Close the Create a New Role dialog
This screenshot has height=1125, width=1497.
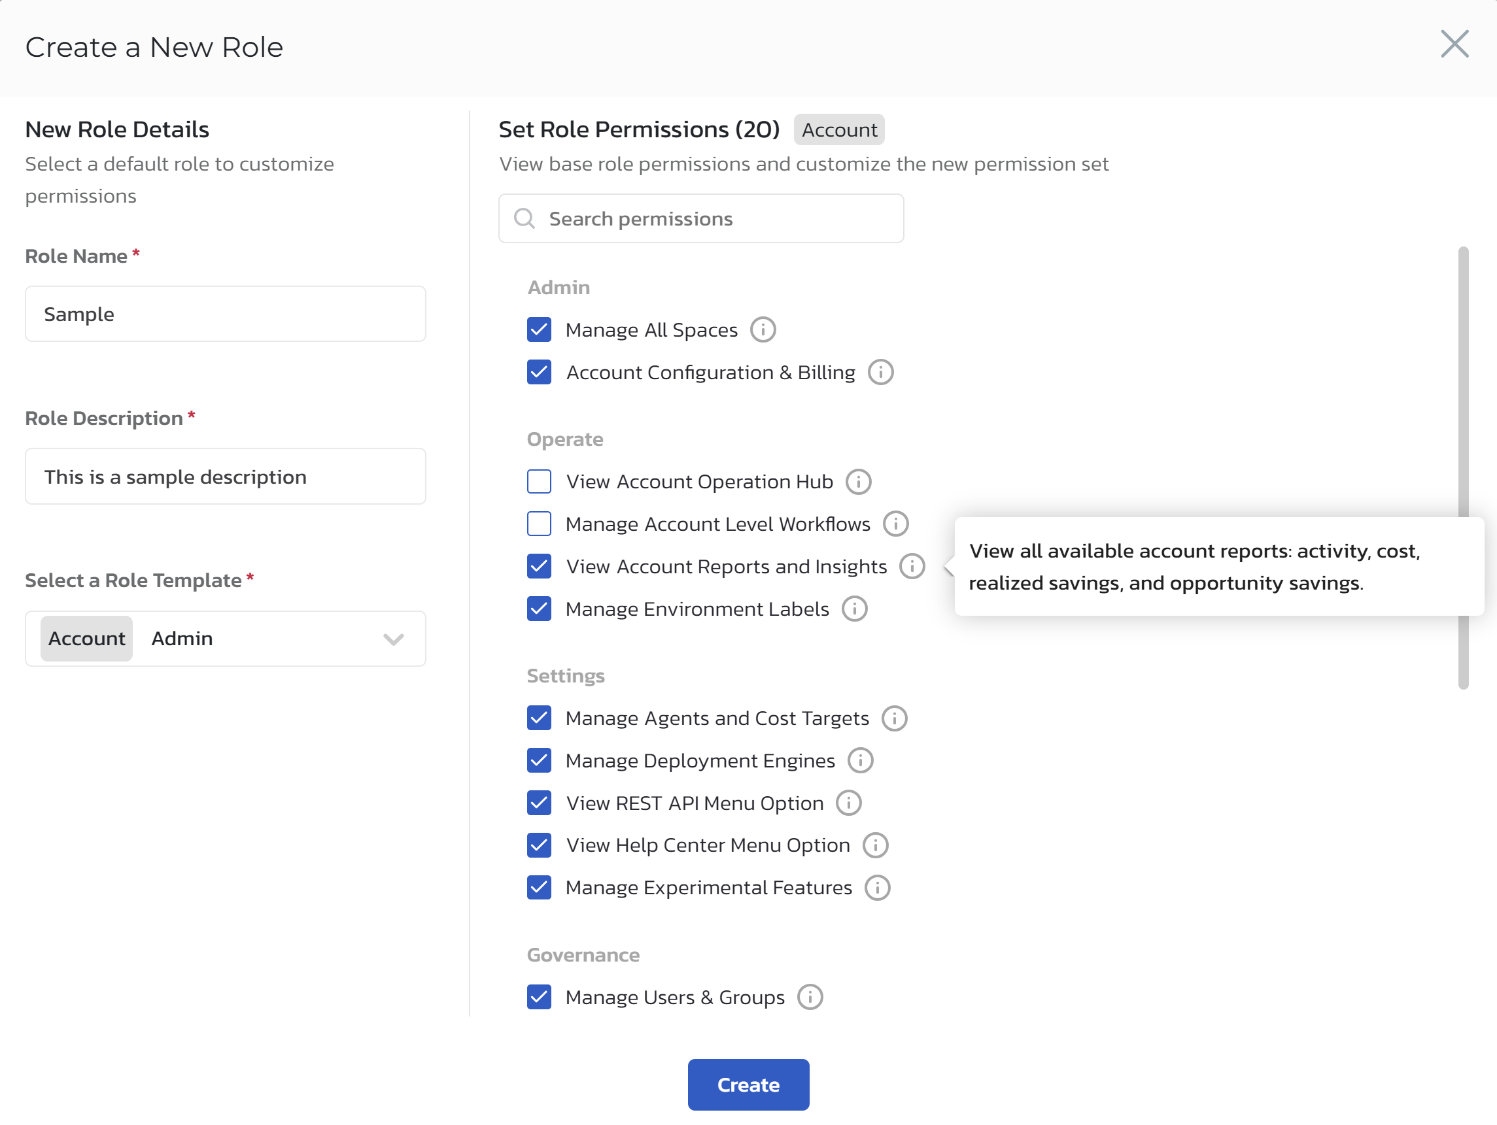pyautogui.click(x=1454, y=44)
